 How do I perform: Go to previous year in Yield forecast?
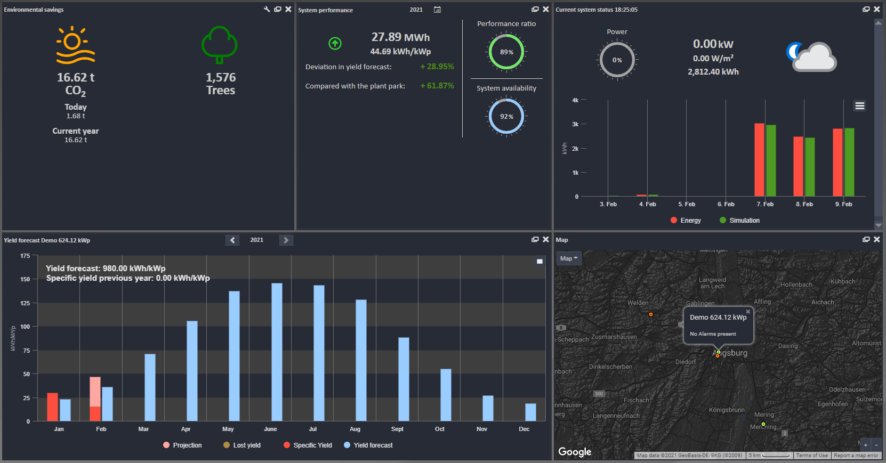click(232, 240)
